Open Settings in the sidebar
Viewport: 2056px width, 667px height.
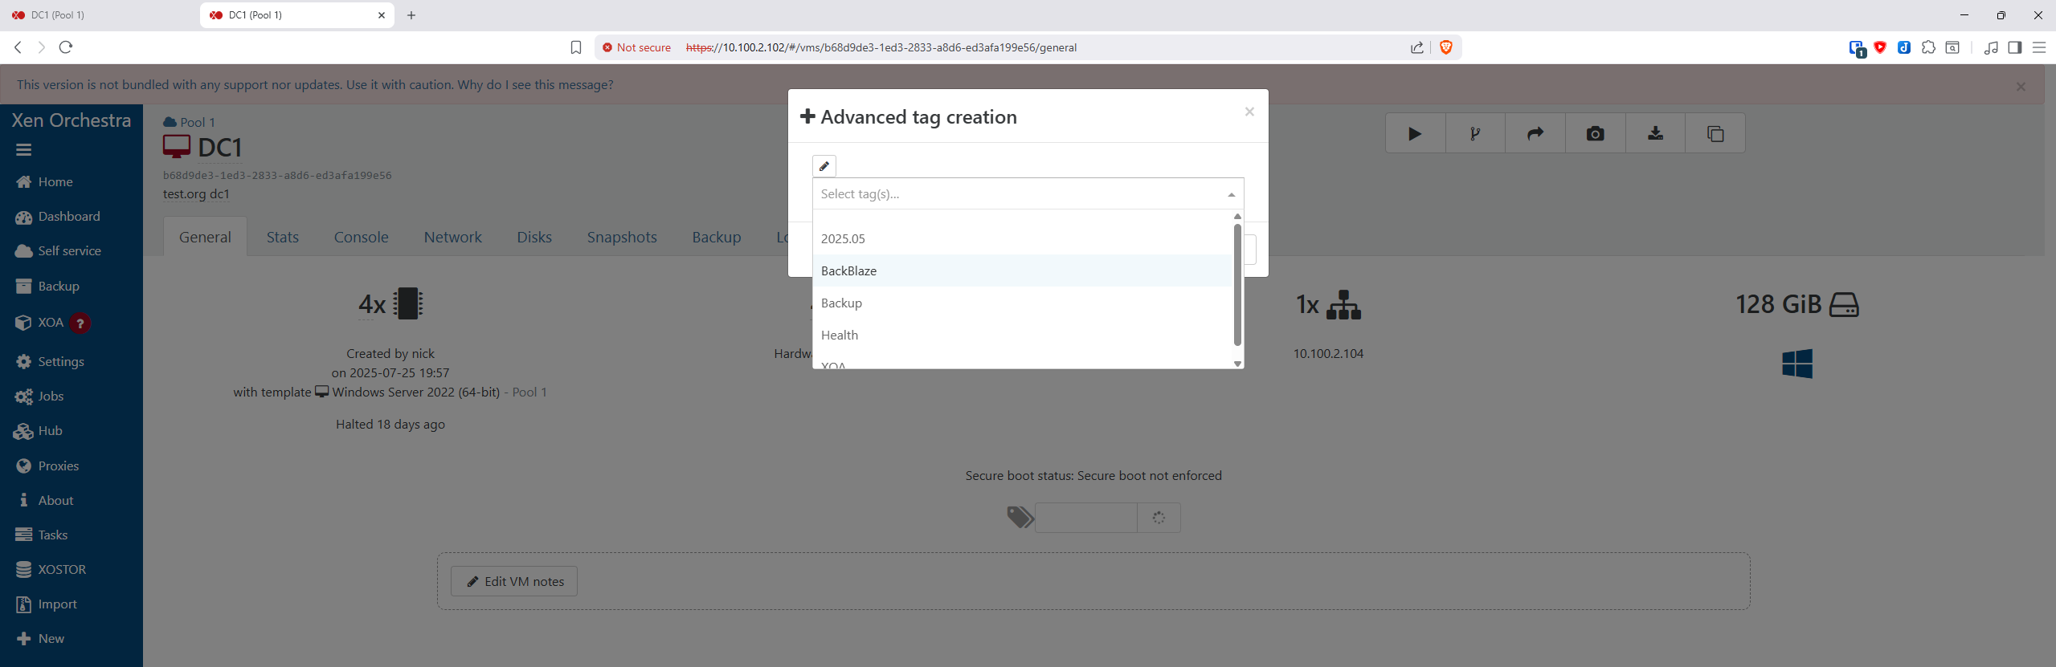(x=50, y=362)
